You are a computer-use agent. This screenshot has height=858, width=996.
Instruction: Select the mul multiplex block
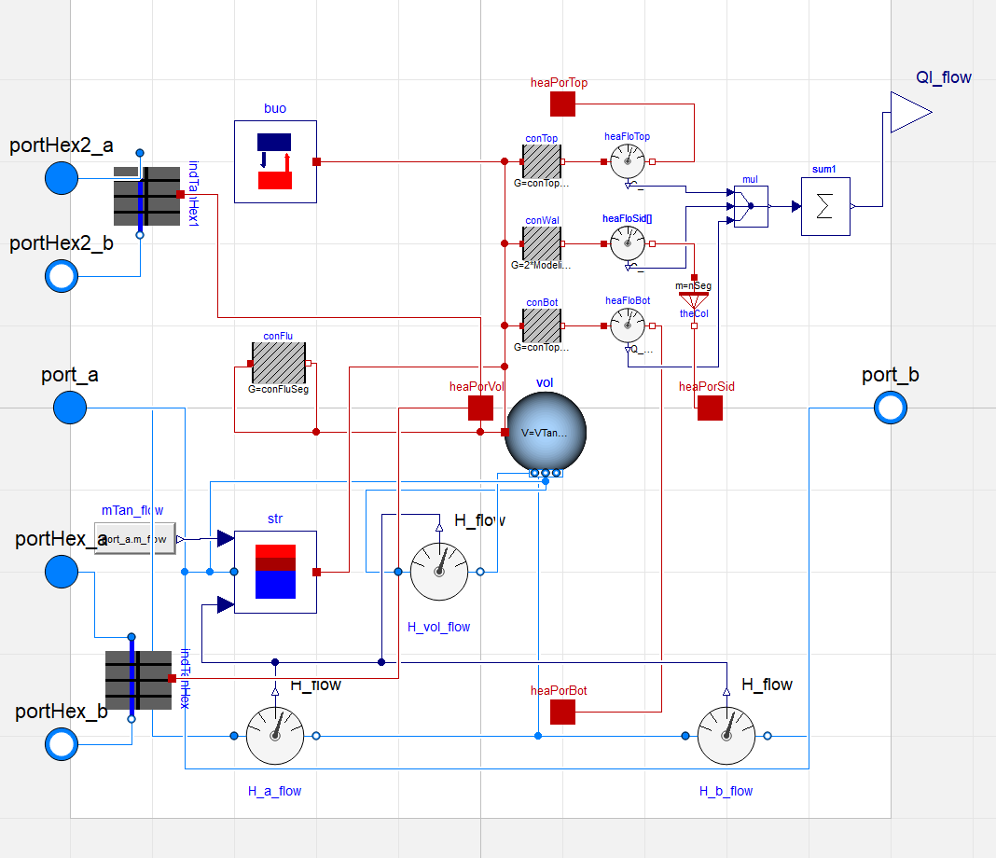(751, 206)
